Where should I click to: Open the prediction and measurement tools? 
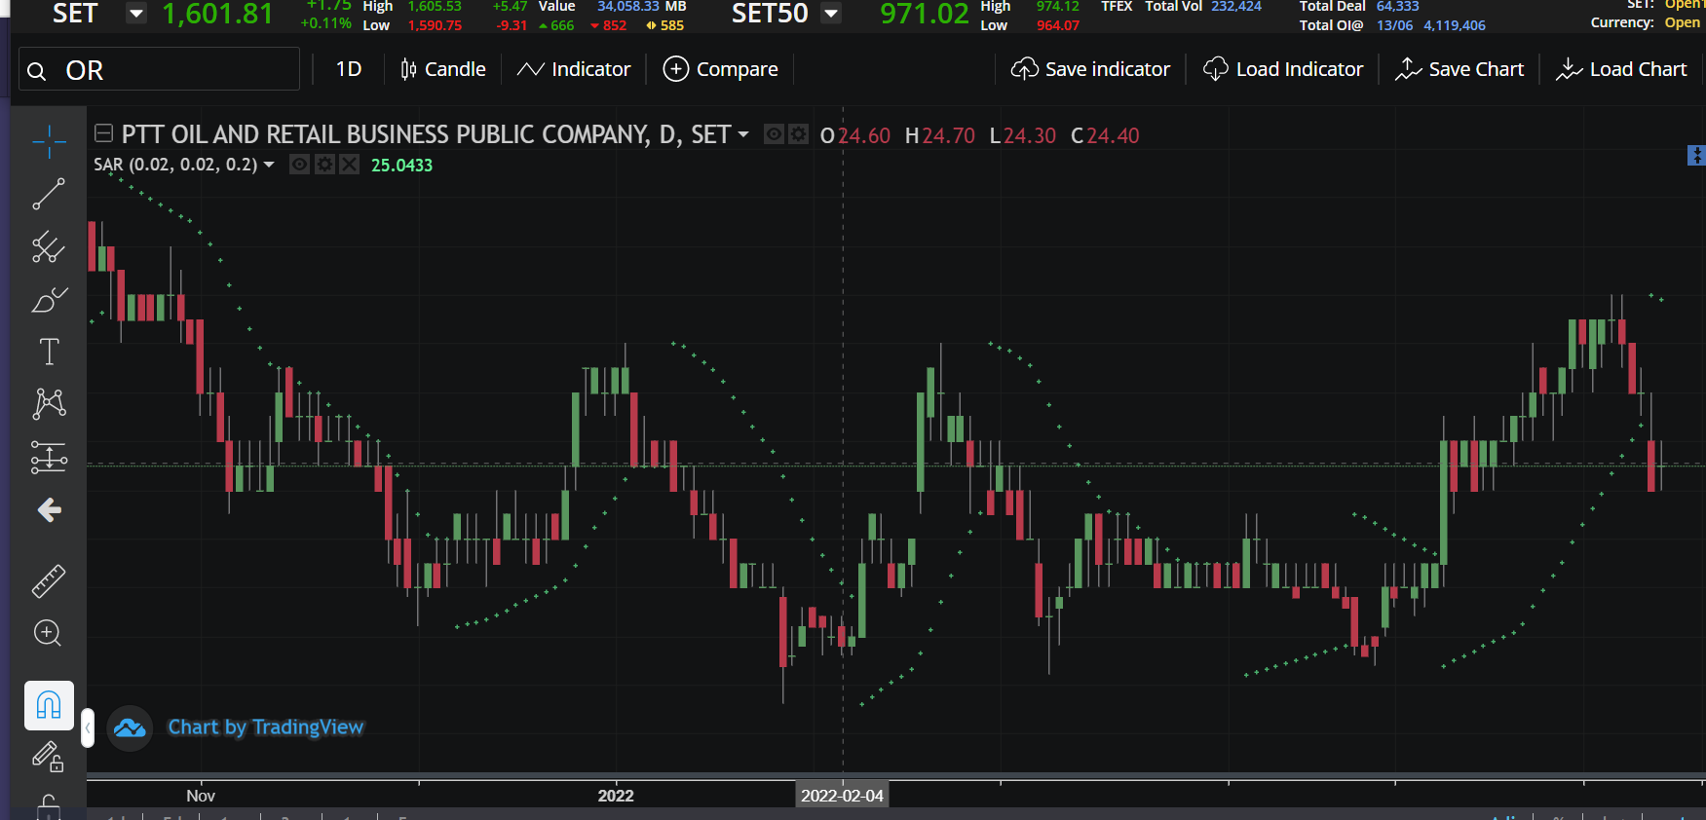49,457
